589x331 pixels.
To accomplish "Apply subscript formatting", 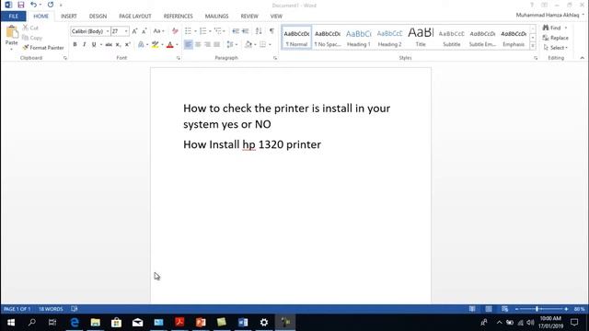I will tap(118, 45).
